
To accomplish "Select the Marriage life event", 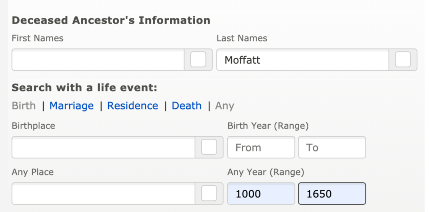I will 71,106.
